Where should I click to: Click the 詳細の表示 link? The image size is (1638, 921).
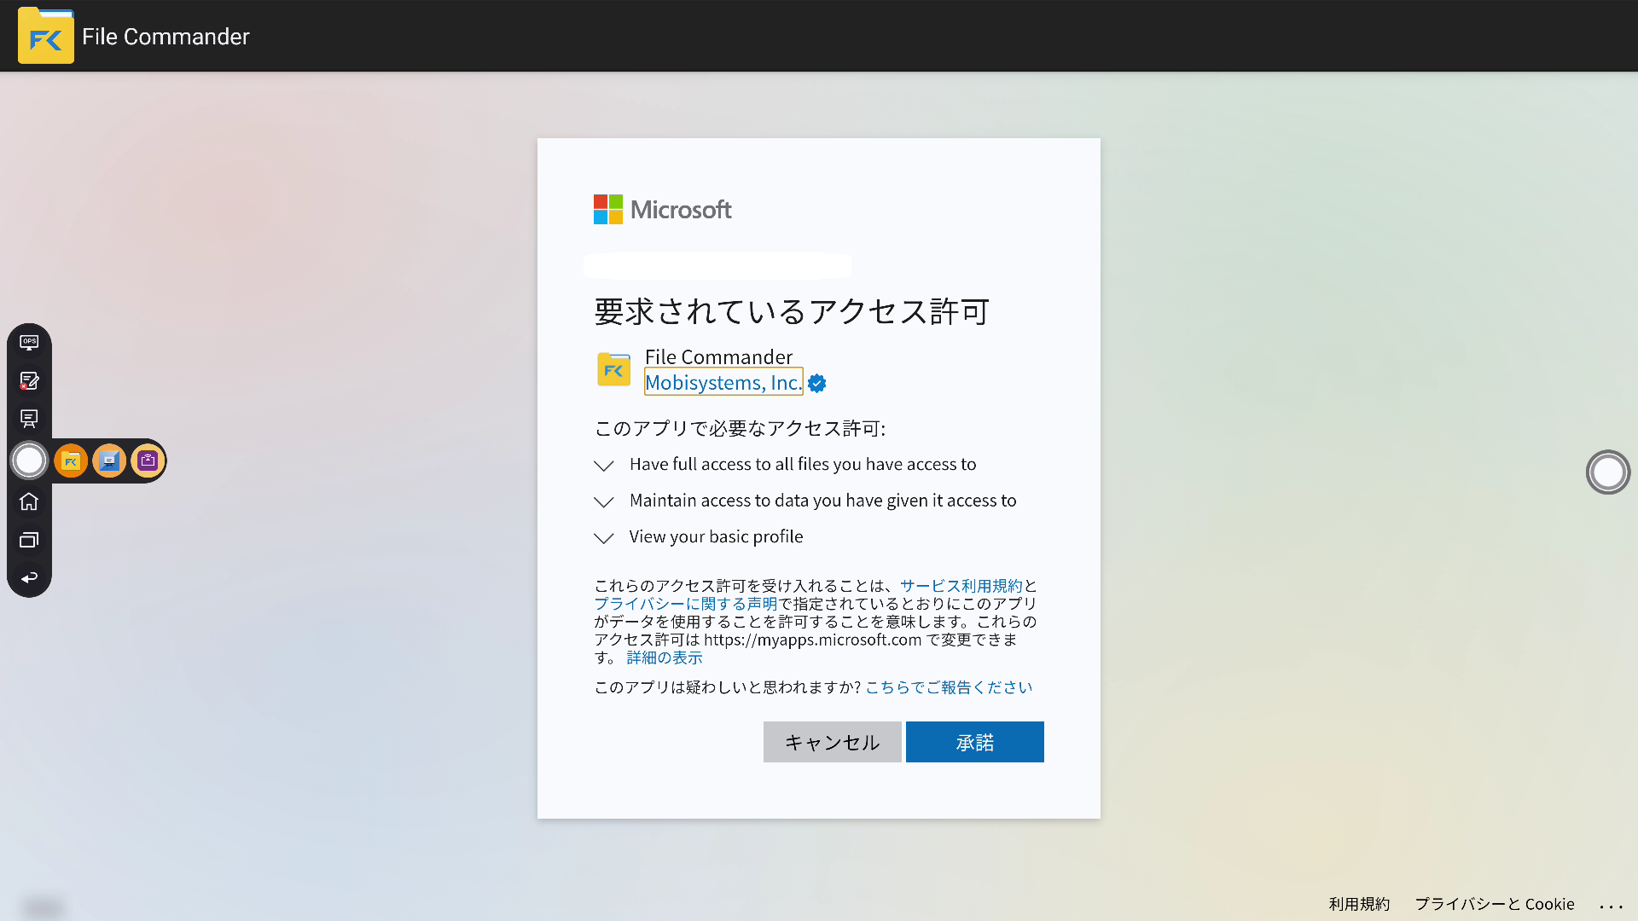(x=665, y=657)
